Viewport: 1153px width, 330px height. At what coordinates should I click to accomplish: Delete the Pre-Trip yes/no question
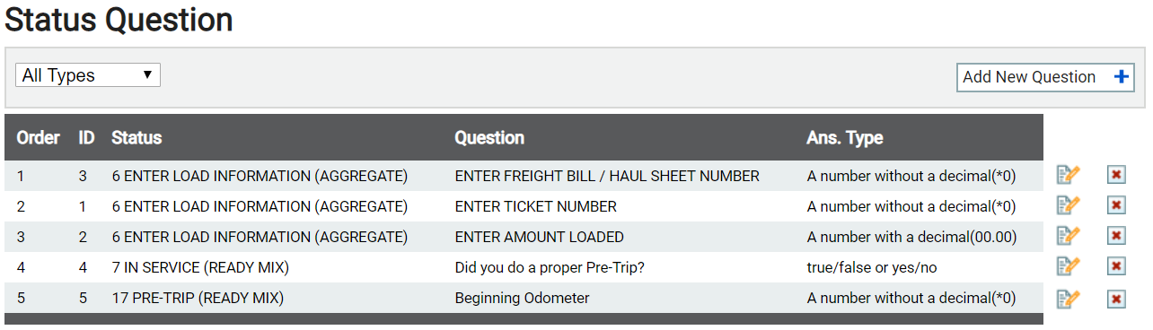click(1116, 266)
